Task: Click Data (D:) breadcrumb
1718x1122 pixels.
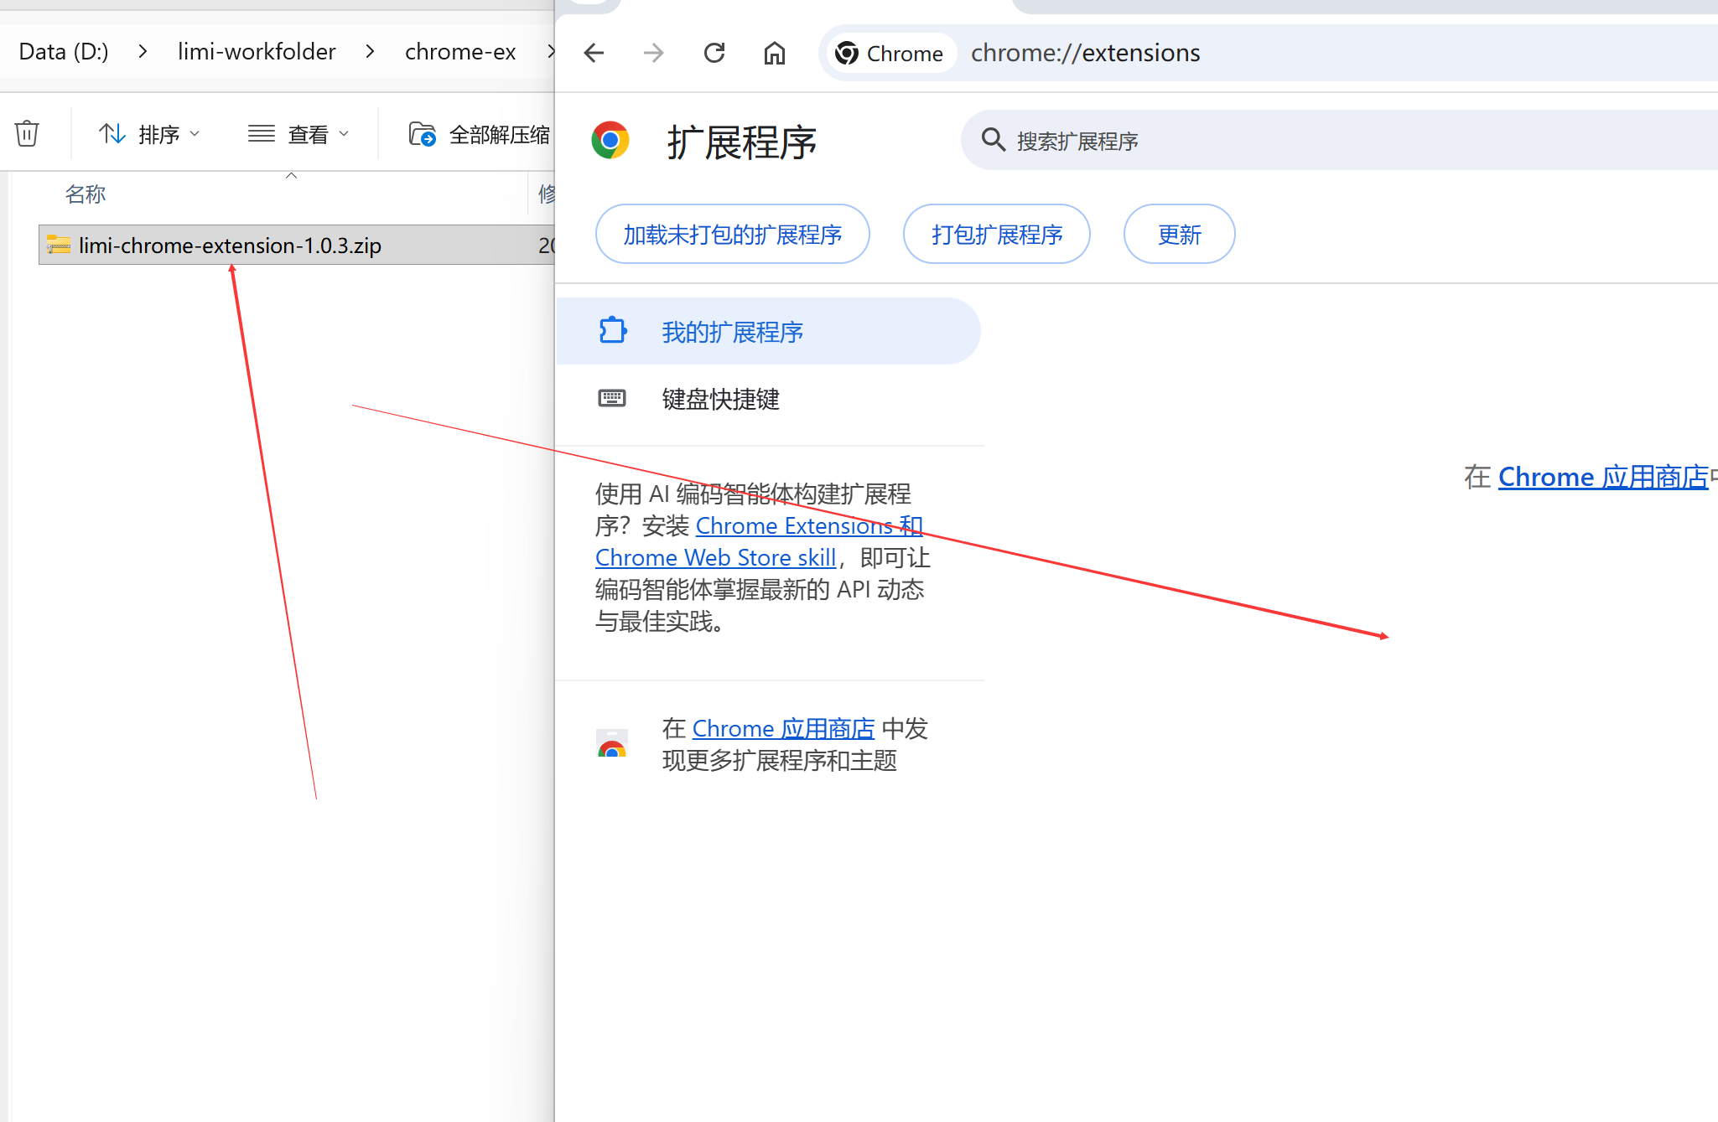Action: point(64,51)
